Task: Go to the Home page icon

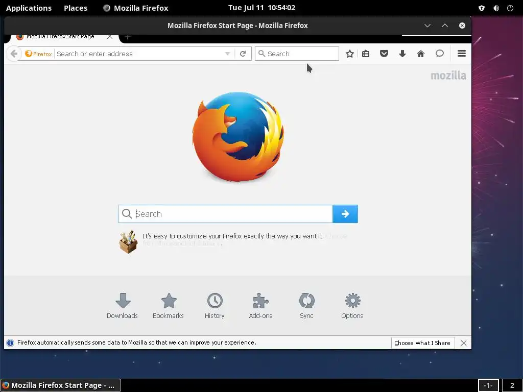Action: [421, 54]
